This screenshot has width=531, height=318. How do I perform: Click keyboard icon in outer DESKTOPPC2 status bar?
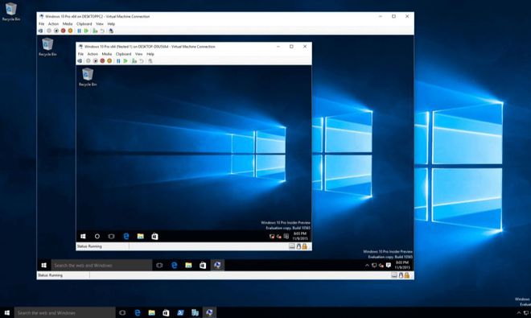[x=394, y=275]
